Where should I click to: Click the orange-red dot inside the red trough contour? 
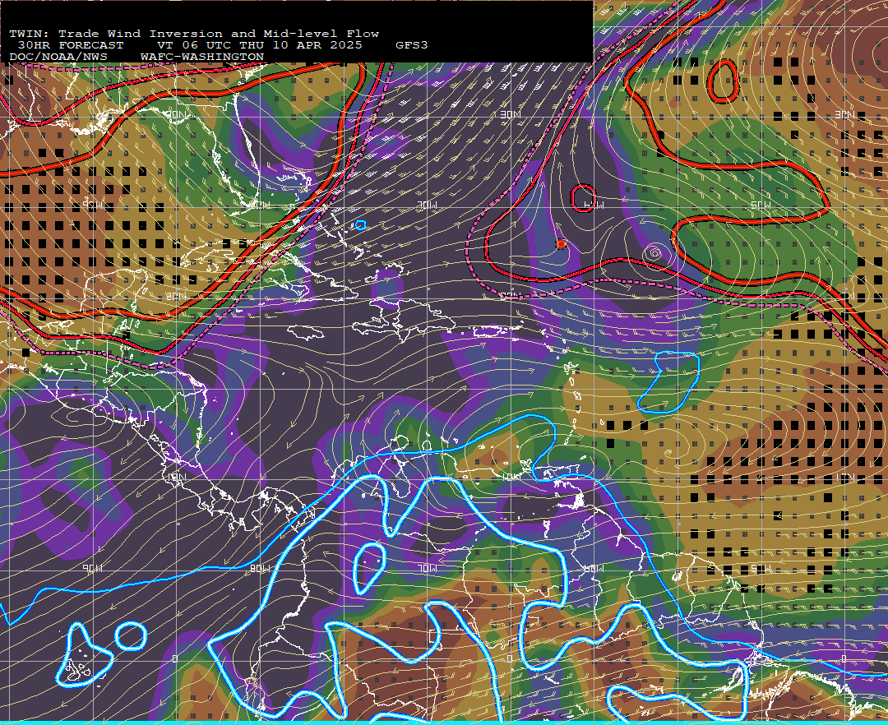pos(561,244)
